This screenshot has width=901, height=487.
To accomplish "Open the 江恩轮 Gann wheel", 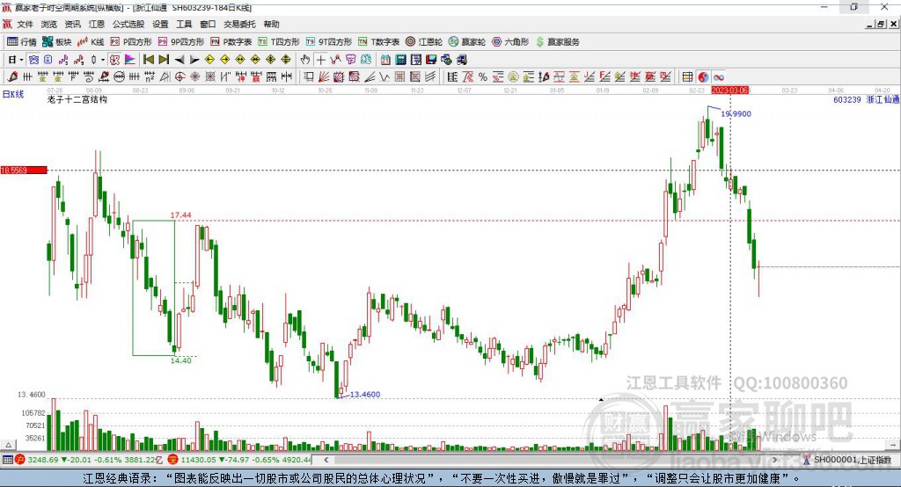I will click(x=424, y=42).
